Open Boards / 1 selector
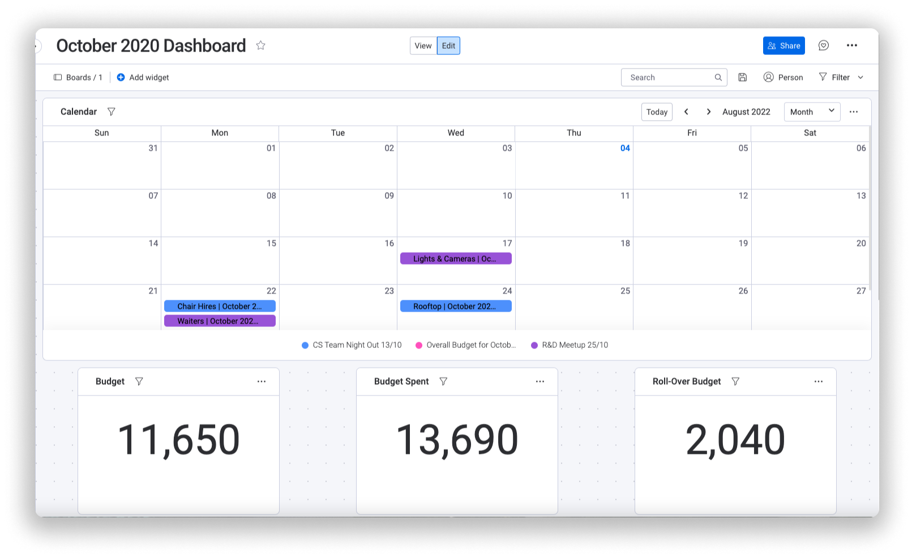The width and height of the screenshot is (912, 557). [x=78, y=78]
